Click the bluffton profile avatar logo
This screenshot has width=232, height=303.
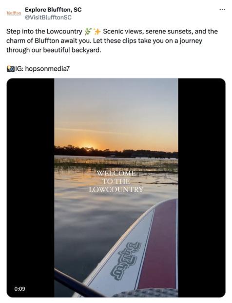point(14,13)
